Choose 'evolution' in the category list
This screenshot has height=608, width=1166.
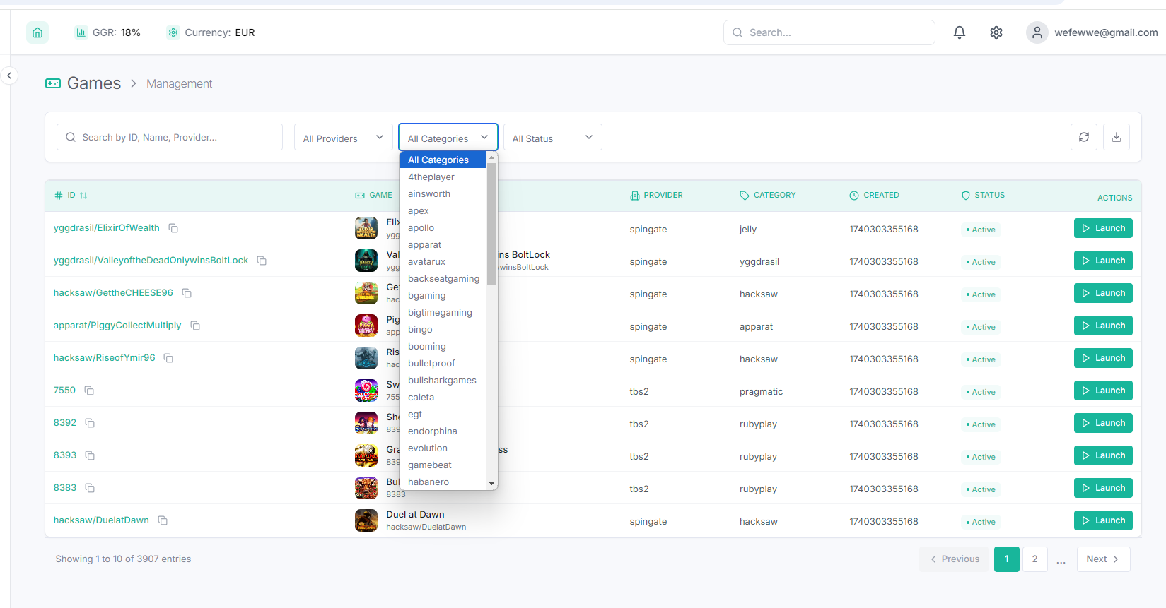pyautogui.click(x=427, y=448)
